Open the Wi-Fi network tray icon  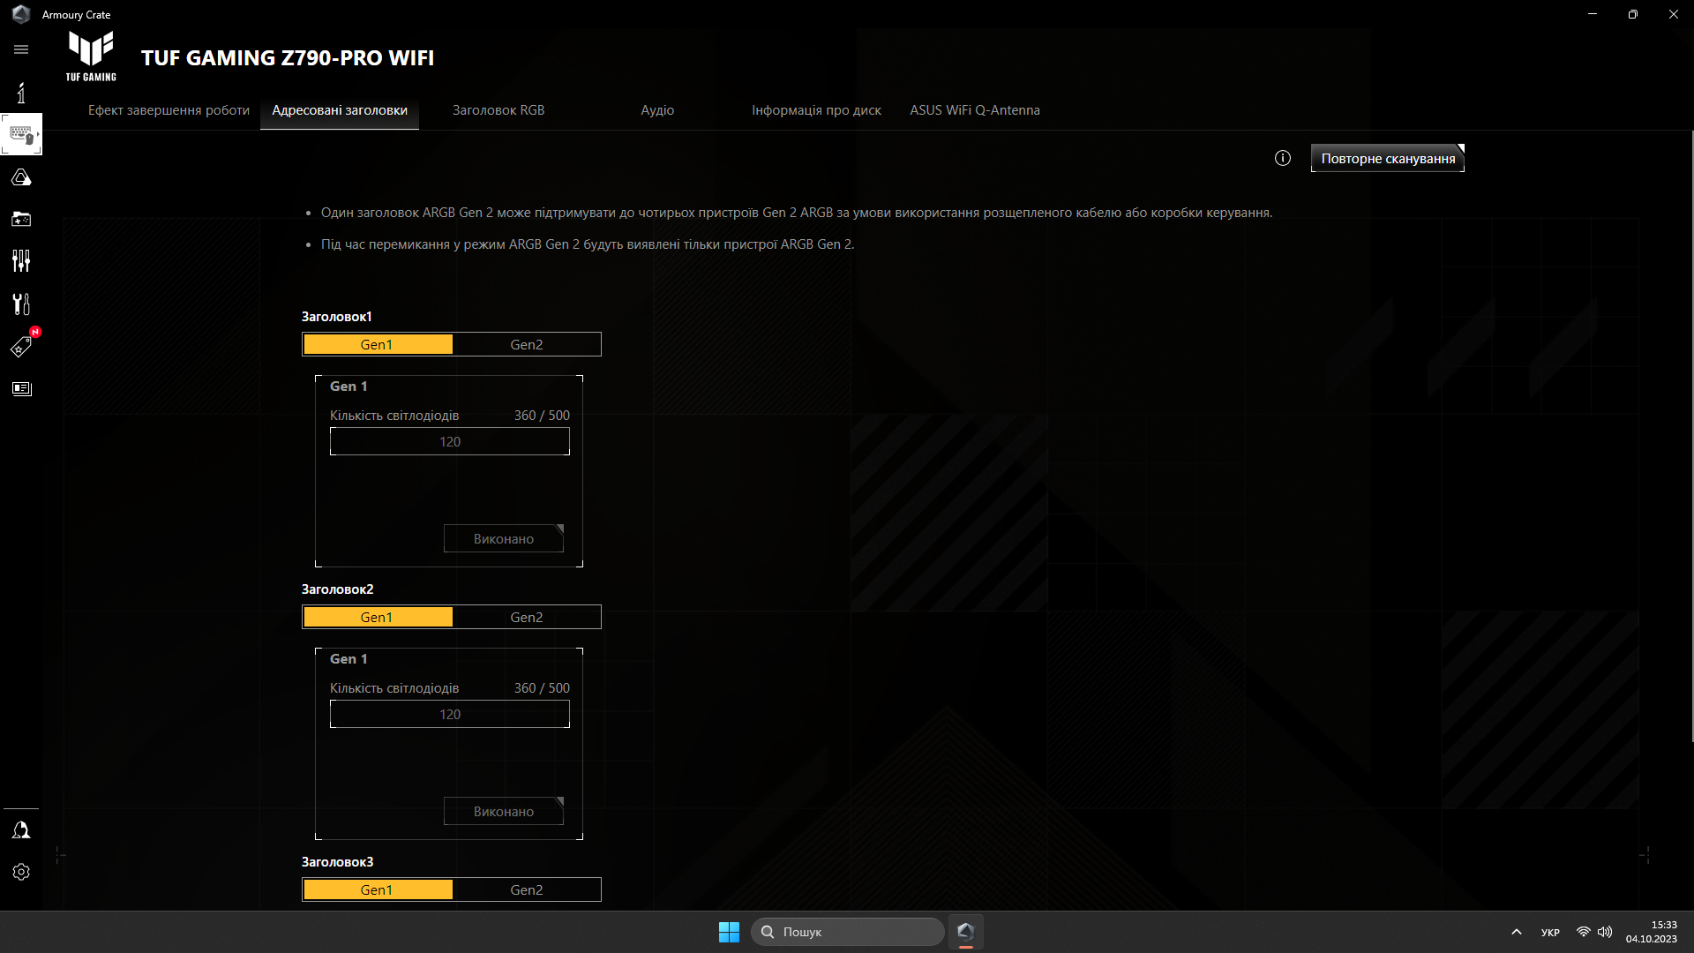pyautogui.click(x=1584, y=932)
